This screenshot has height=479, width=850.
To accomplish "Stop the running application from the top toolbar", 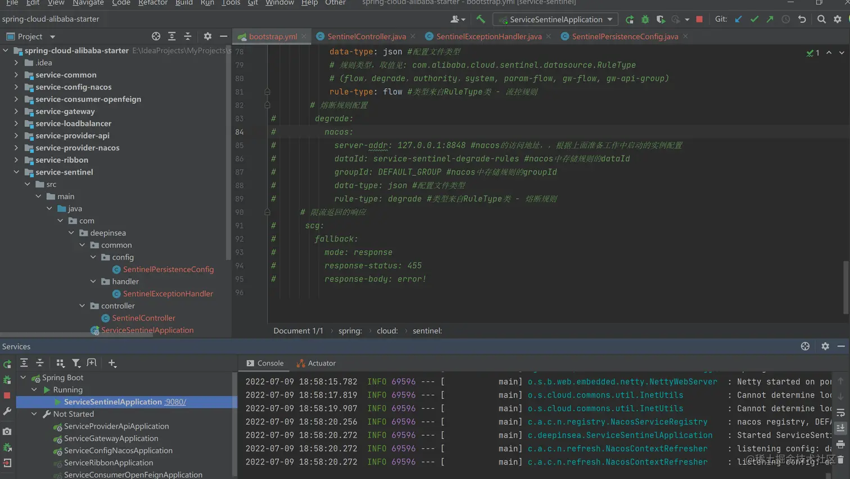I will [x=699, y=19].
